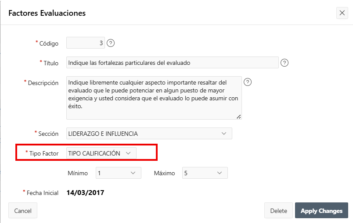Click the Descripción textarea resize handle
Image resolution: width=353 pixels, height=223 pixels.
pyautogui.click(x=239, y=117)
